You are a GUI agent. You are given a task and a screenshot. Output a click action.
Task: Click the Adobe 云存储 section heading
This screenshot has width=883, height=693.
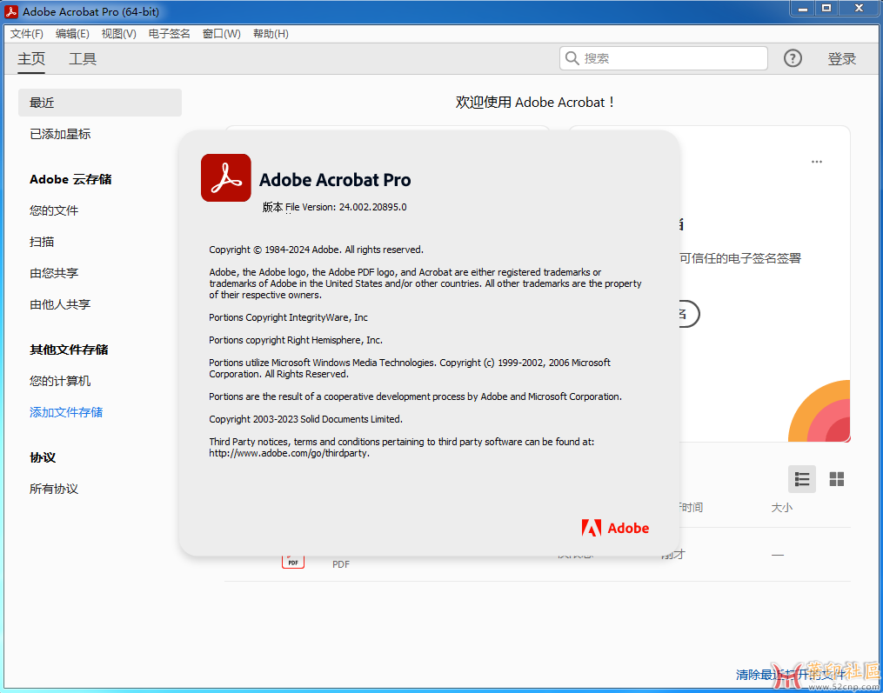tap(71, 180)
